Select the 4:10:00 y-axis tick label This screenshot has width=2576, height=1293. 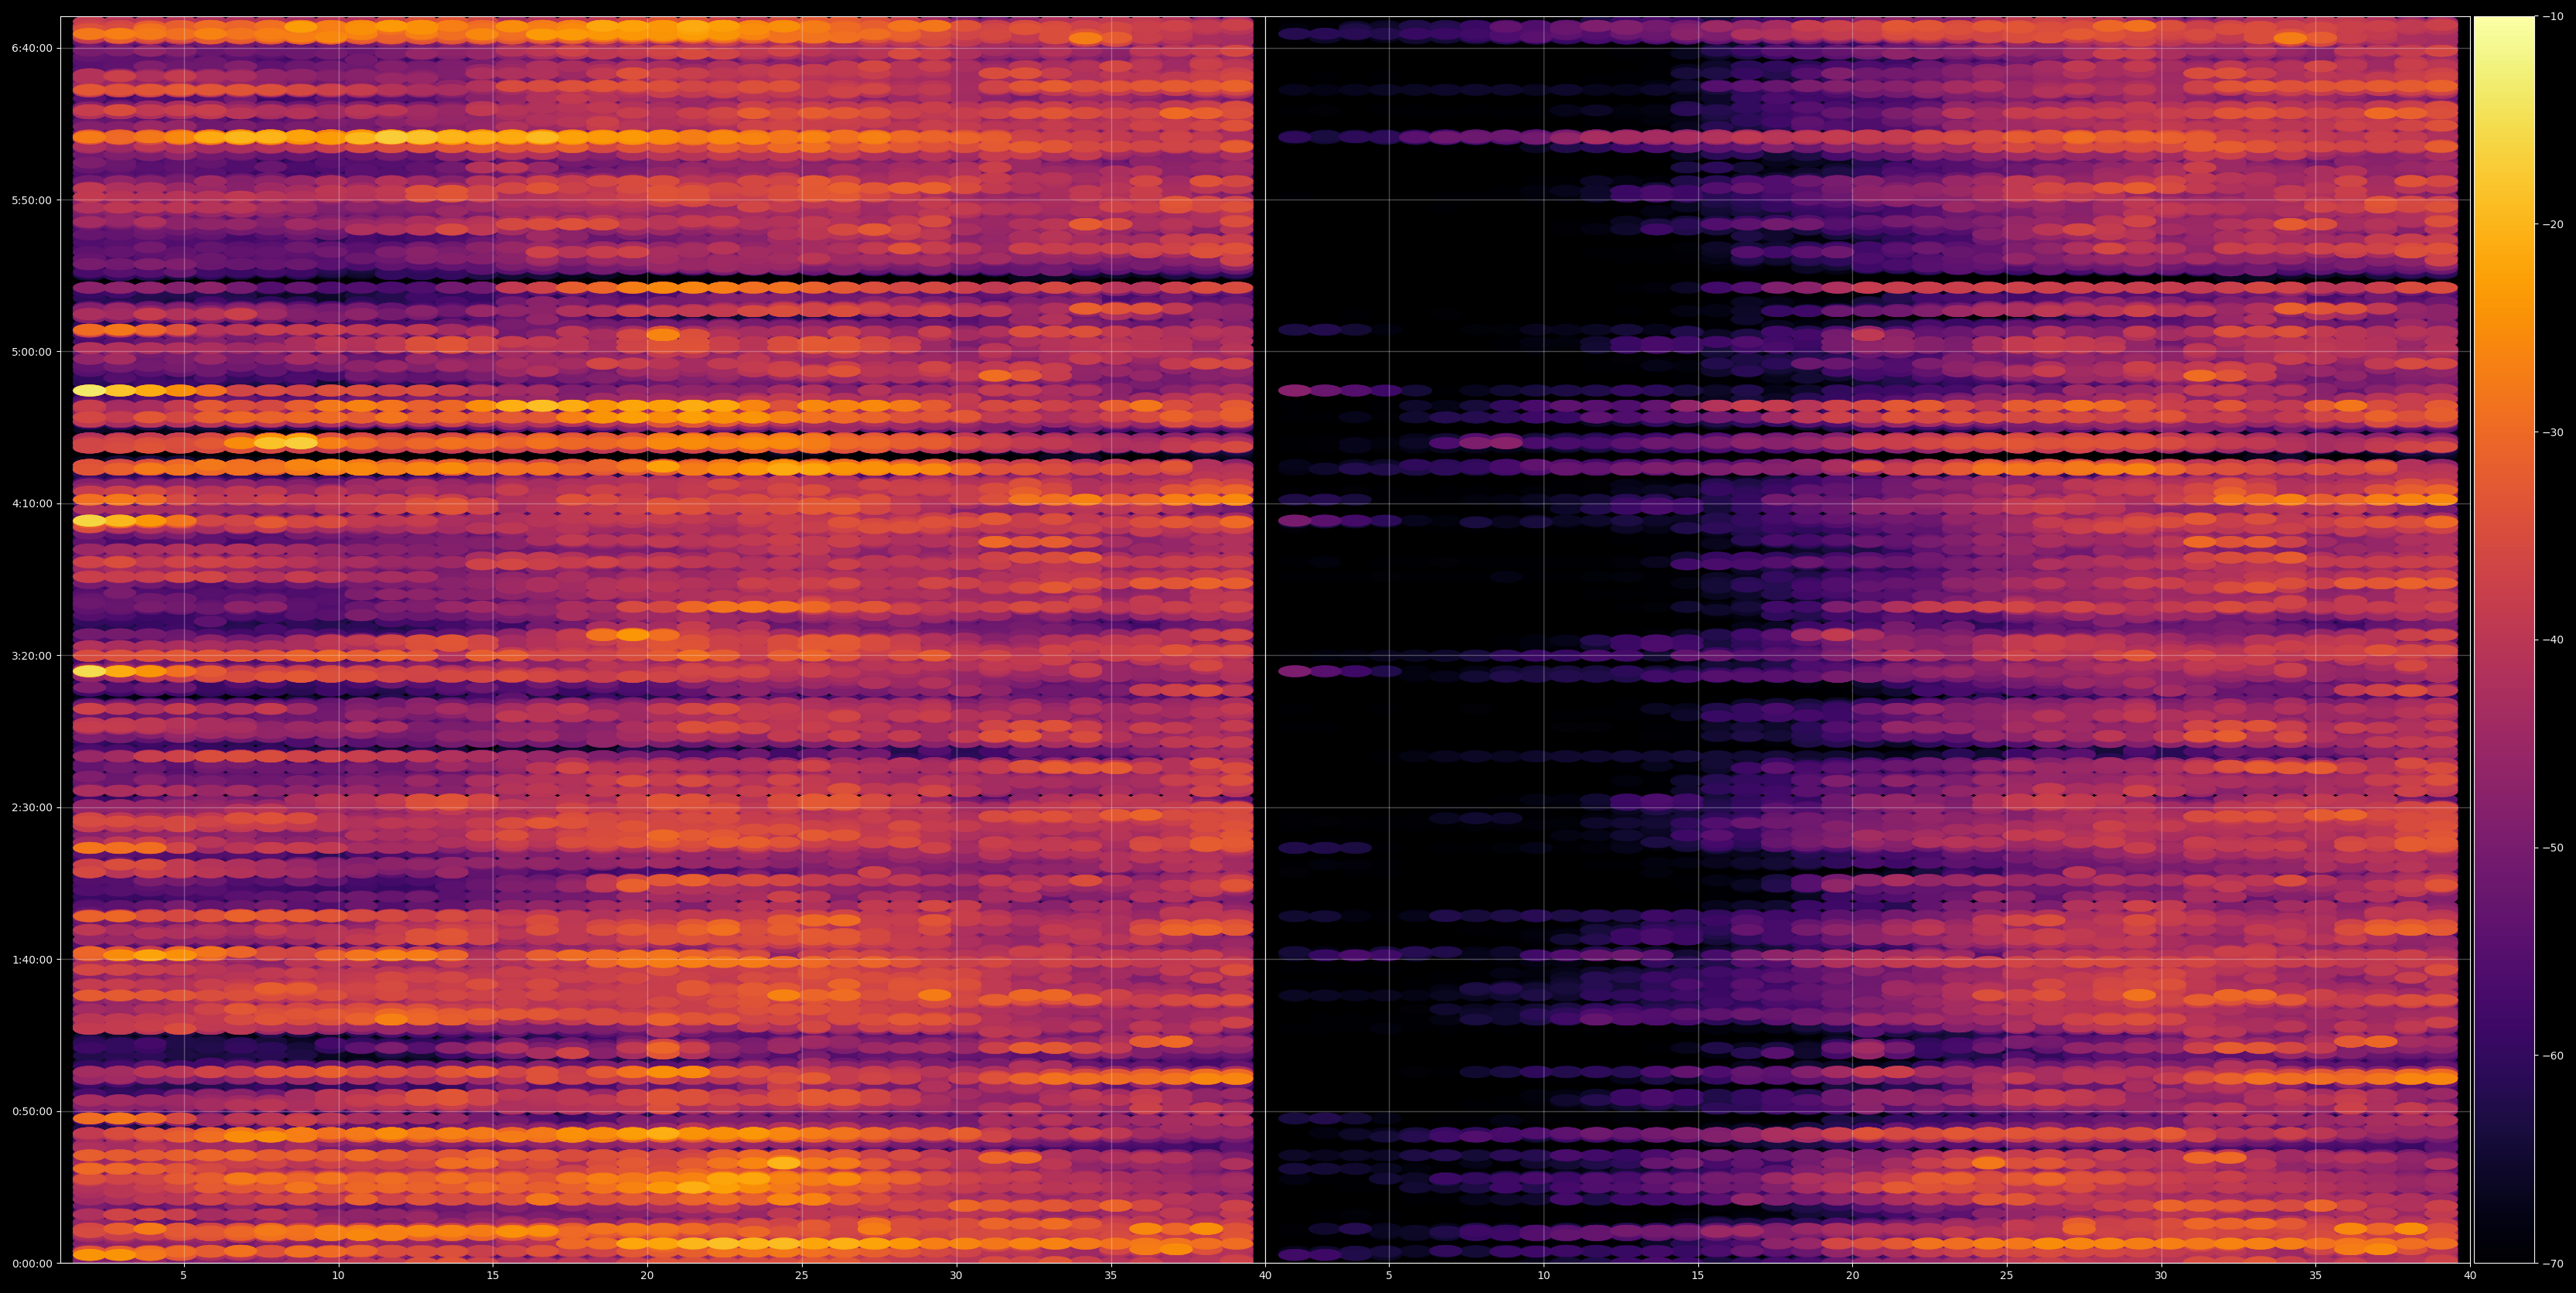click(x=31, y=504)
